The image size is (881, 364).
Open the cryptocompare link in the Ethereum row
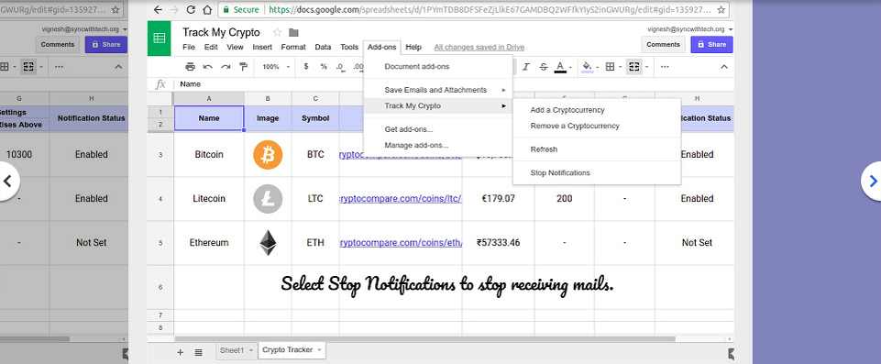click(401, 243)
